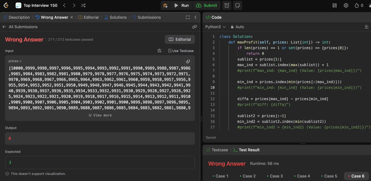Open the Python3 language dropdown
Screen dimensions: 371x181
(215, 27)
